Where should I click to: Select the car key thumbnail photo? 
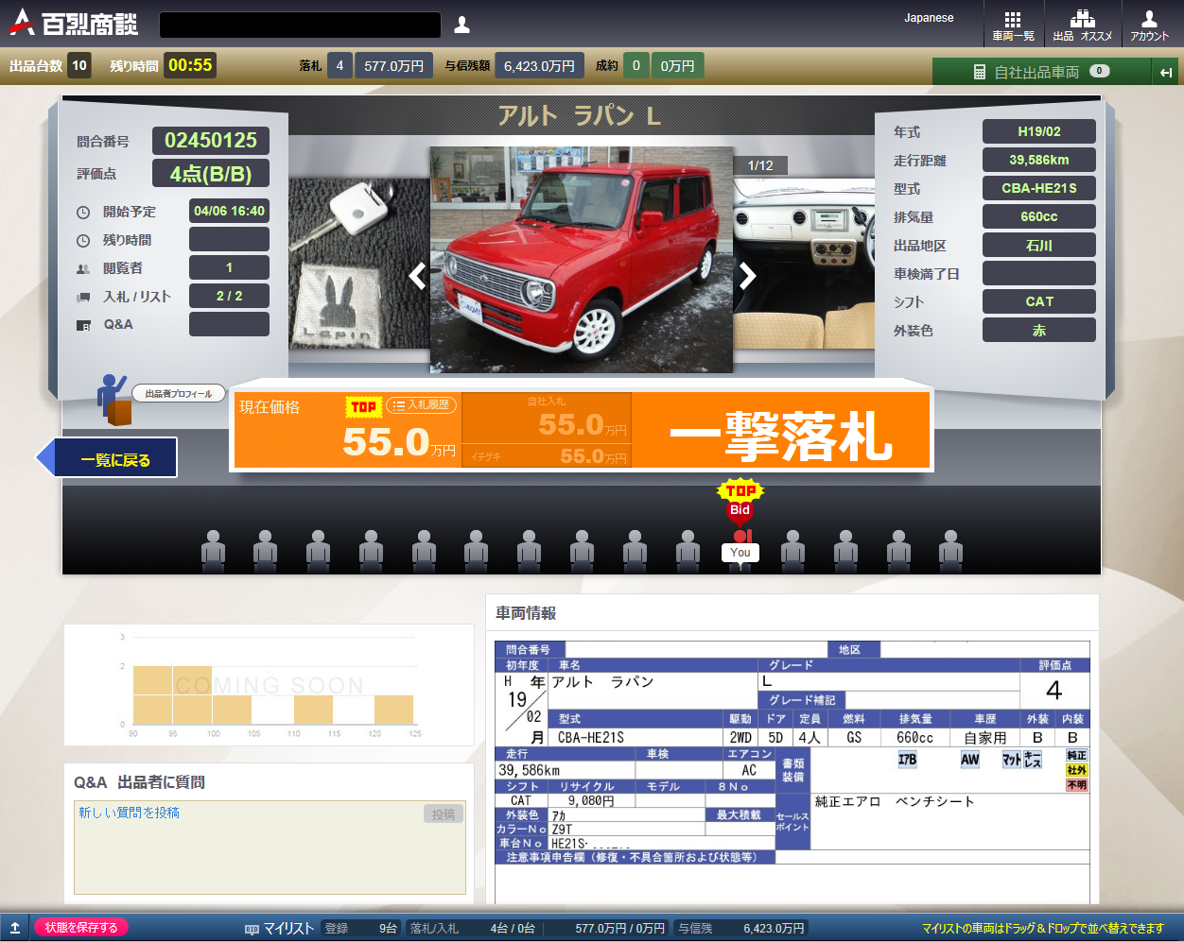coord(359,263)
